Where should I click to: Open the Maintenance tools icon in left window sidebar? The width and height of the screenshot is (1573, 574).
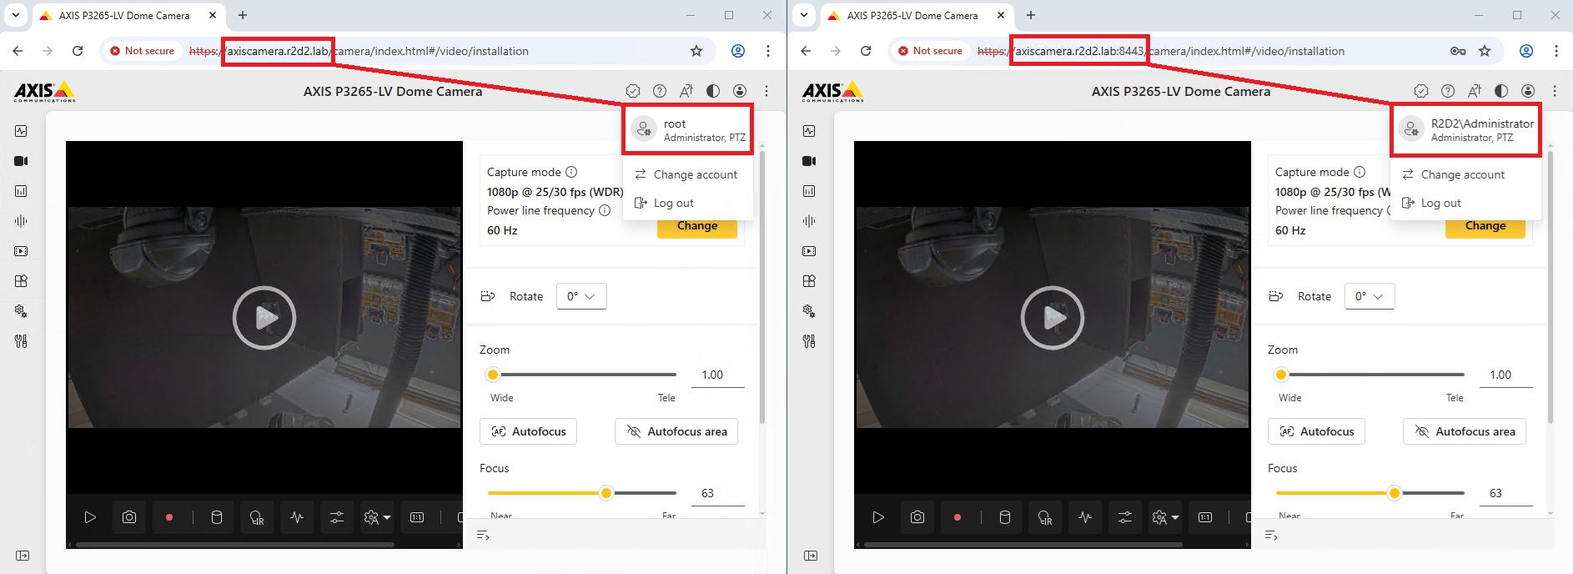[x=21, y=341]
